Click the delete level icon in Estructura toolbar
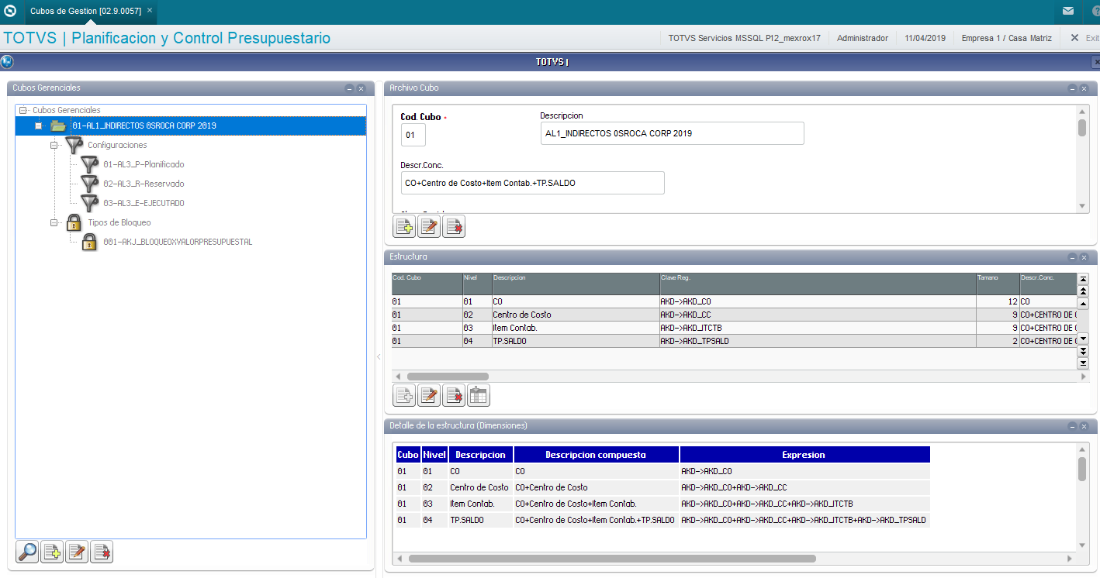Screen dimensions: 1100x578 coord(454,396)
